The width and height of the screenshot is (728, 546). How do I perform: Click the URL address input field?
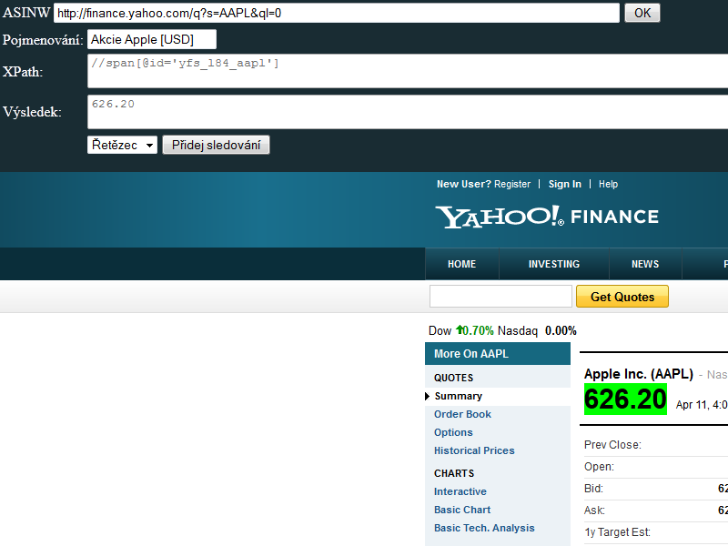(337, 13)
